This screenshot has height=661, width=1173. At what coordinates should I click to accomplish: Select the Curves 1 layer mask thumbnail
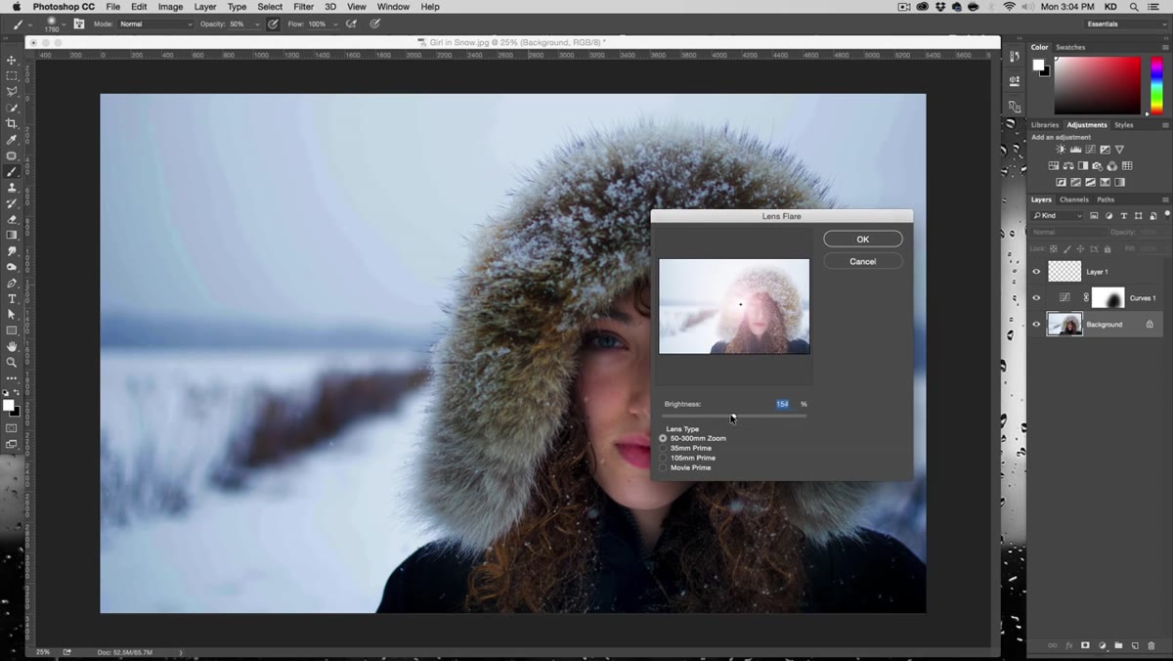[1108, 297]
